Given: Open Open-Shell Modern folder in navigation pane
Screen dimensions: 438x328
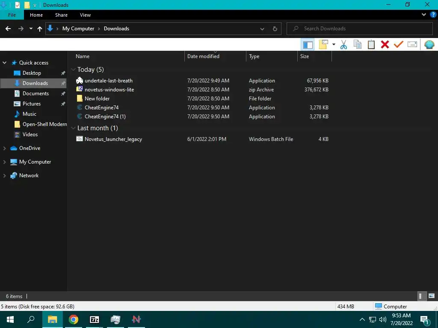Looking at the screenshot, I should (x=44, y=124).
